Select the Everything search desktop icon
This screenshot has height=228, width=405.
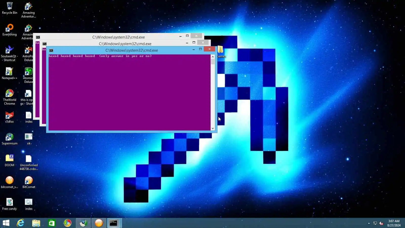click(x=10, y=30)
